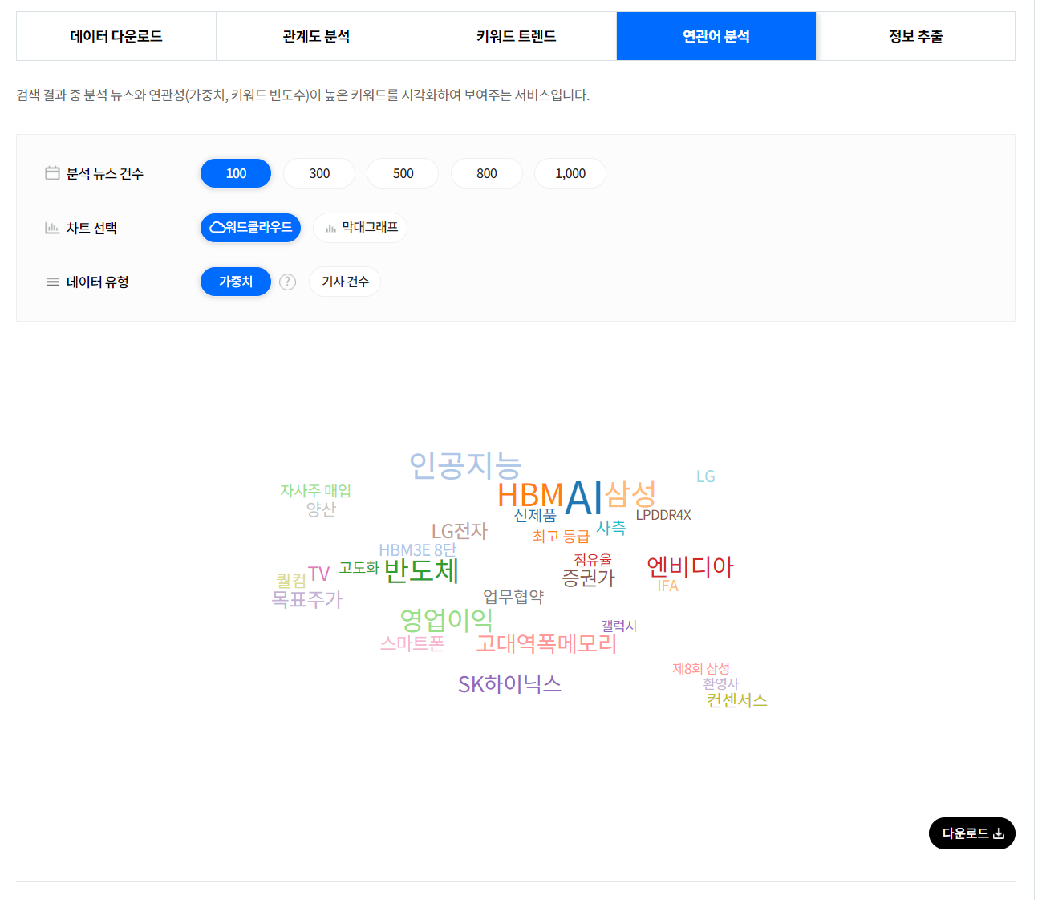This screenshot has width=1042, height=900.
Task: Click the word 사측 in cloud
Action: pos(610,528)
